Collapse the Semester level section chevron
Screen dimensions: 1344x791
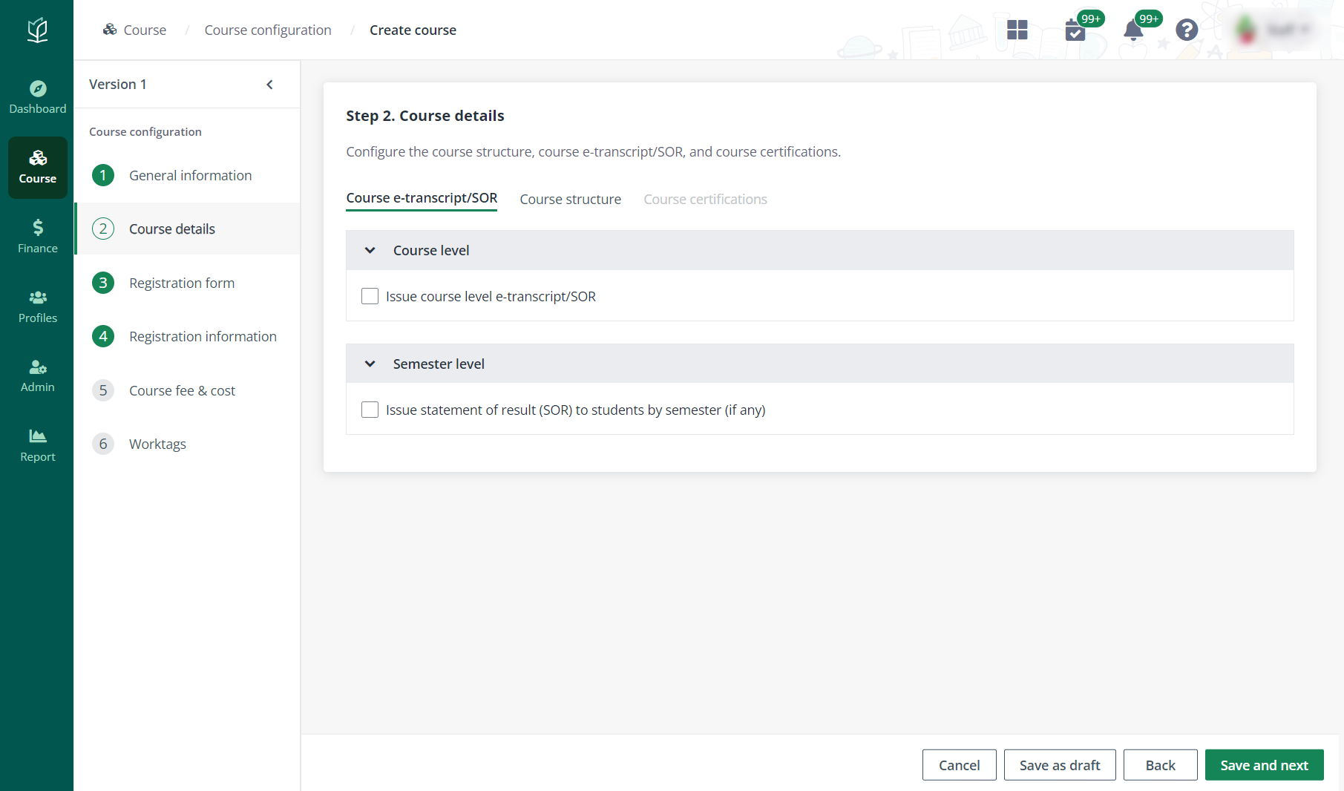point(370,364)
